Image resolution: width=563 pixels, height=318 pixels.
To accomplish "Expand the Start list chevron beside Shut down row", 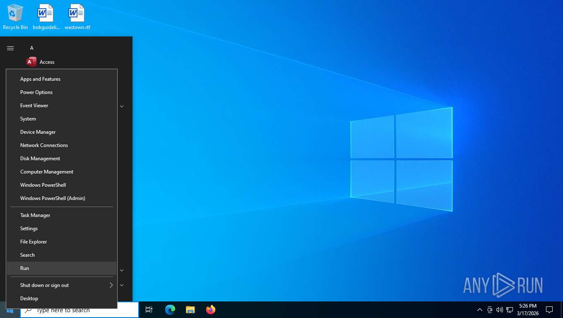I will pyautogui.click(x=122, y=285).
